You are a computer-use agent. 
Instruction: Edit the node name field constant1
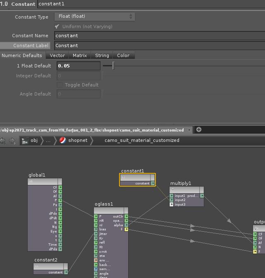click(x=151, y=4)
